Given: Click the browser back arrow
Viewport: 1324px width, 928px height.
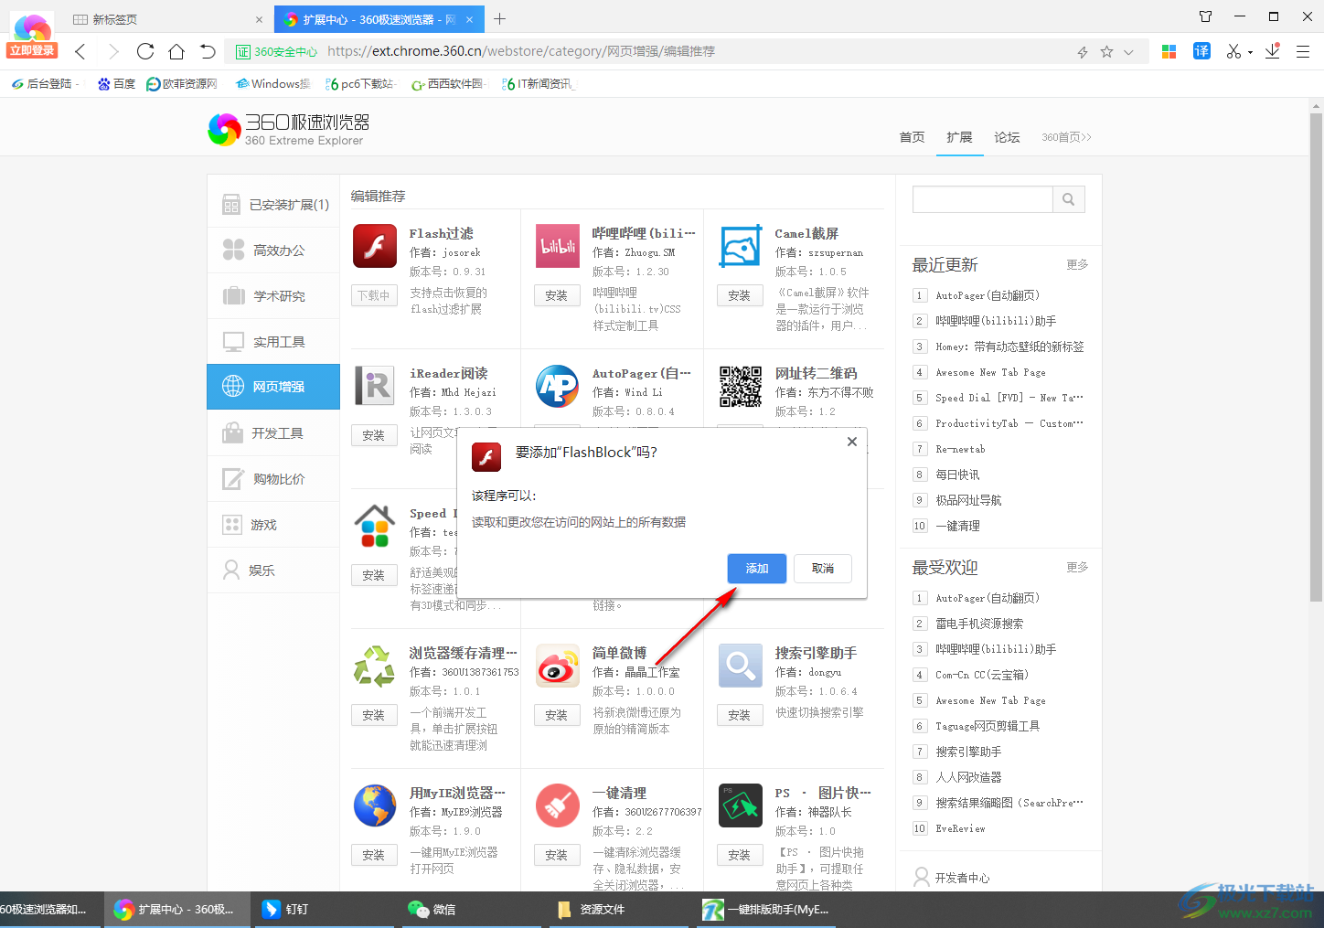Looking at the screenshot, I should (x=80, y=51).
